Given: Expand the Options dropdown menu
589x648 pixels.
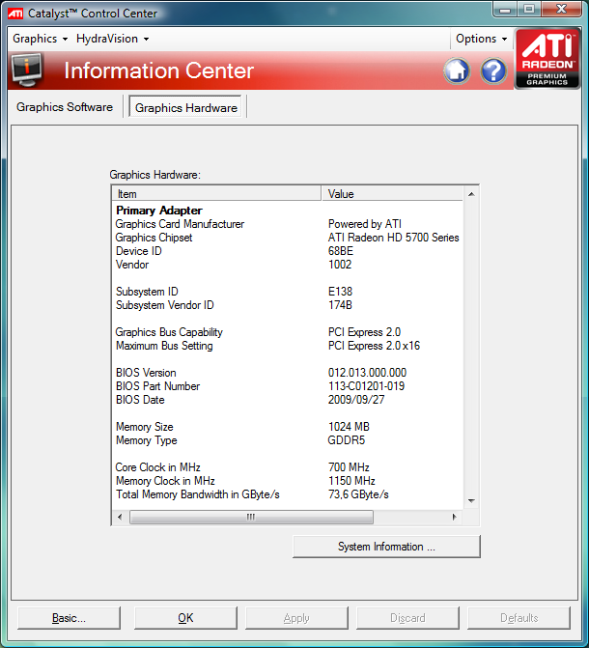Looking at the screenshot, I should 481,39.
